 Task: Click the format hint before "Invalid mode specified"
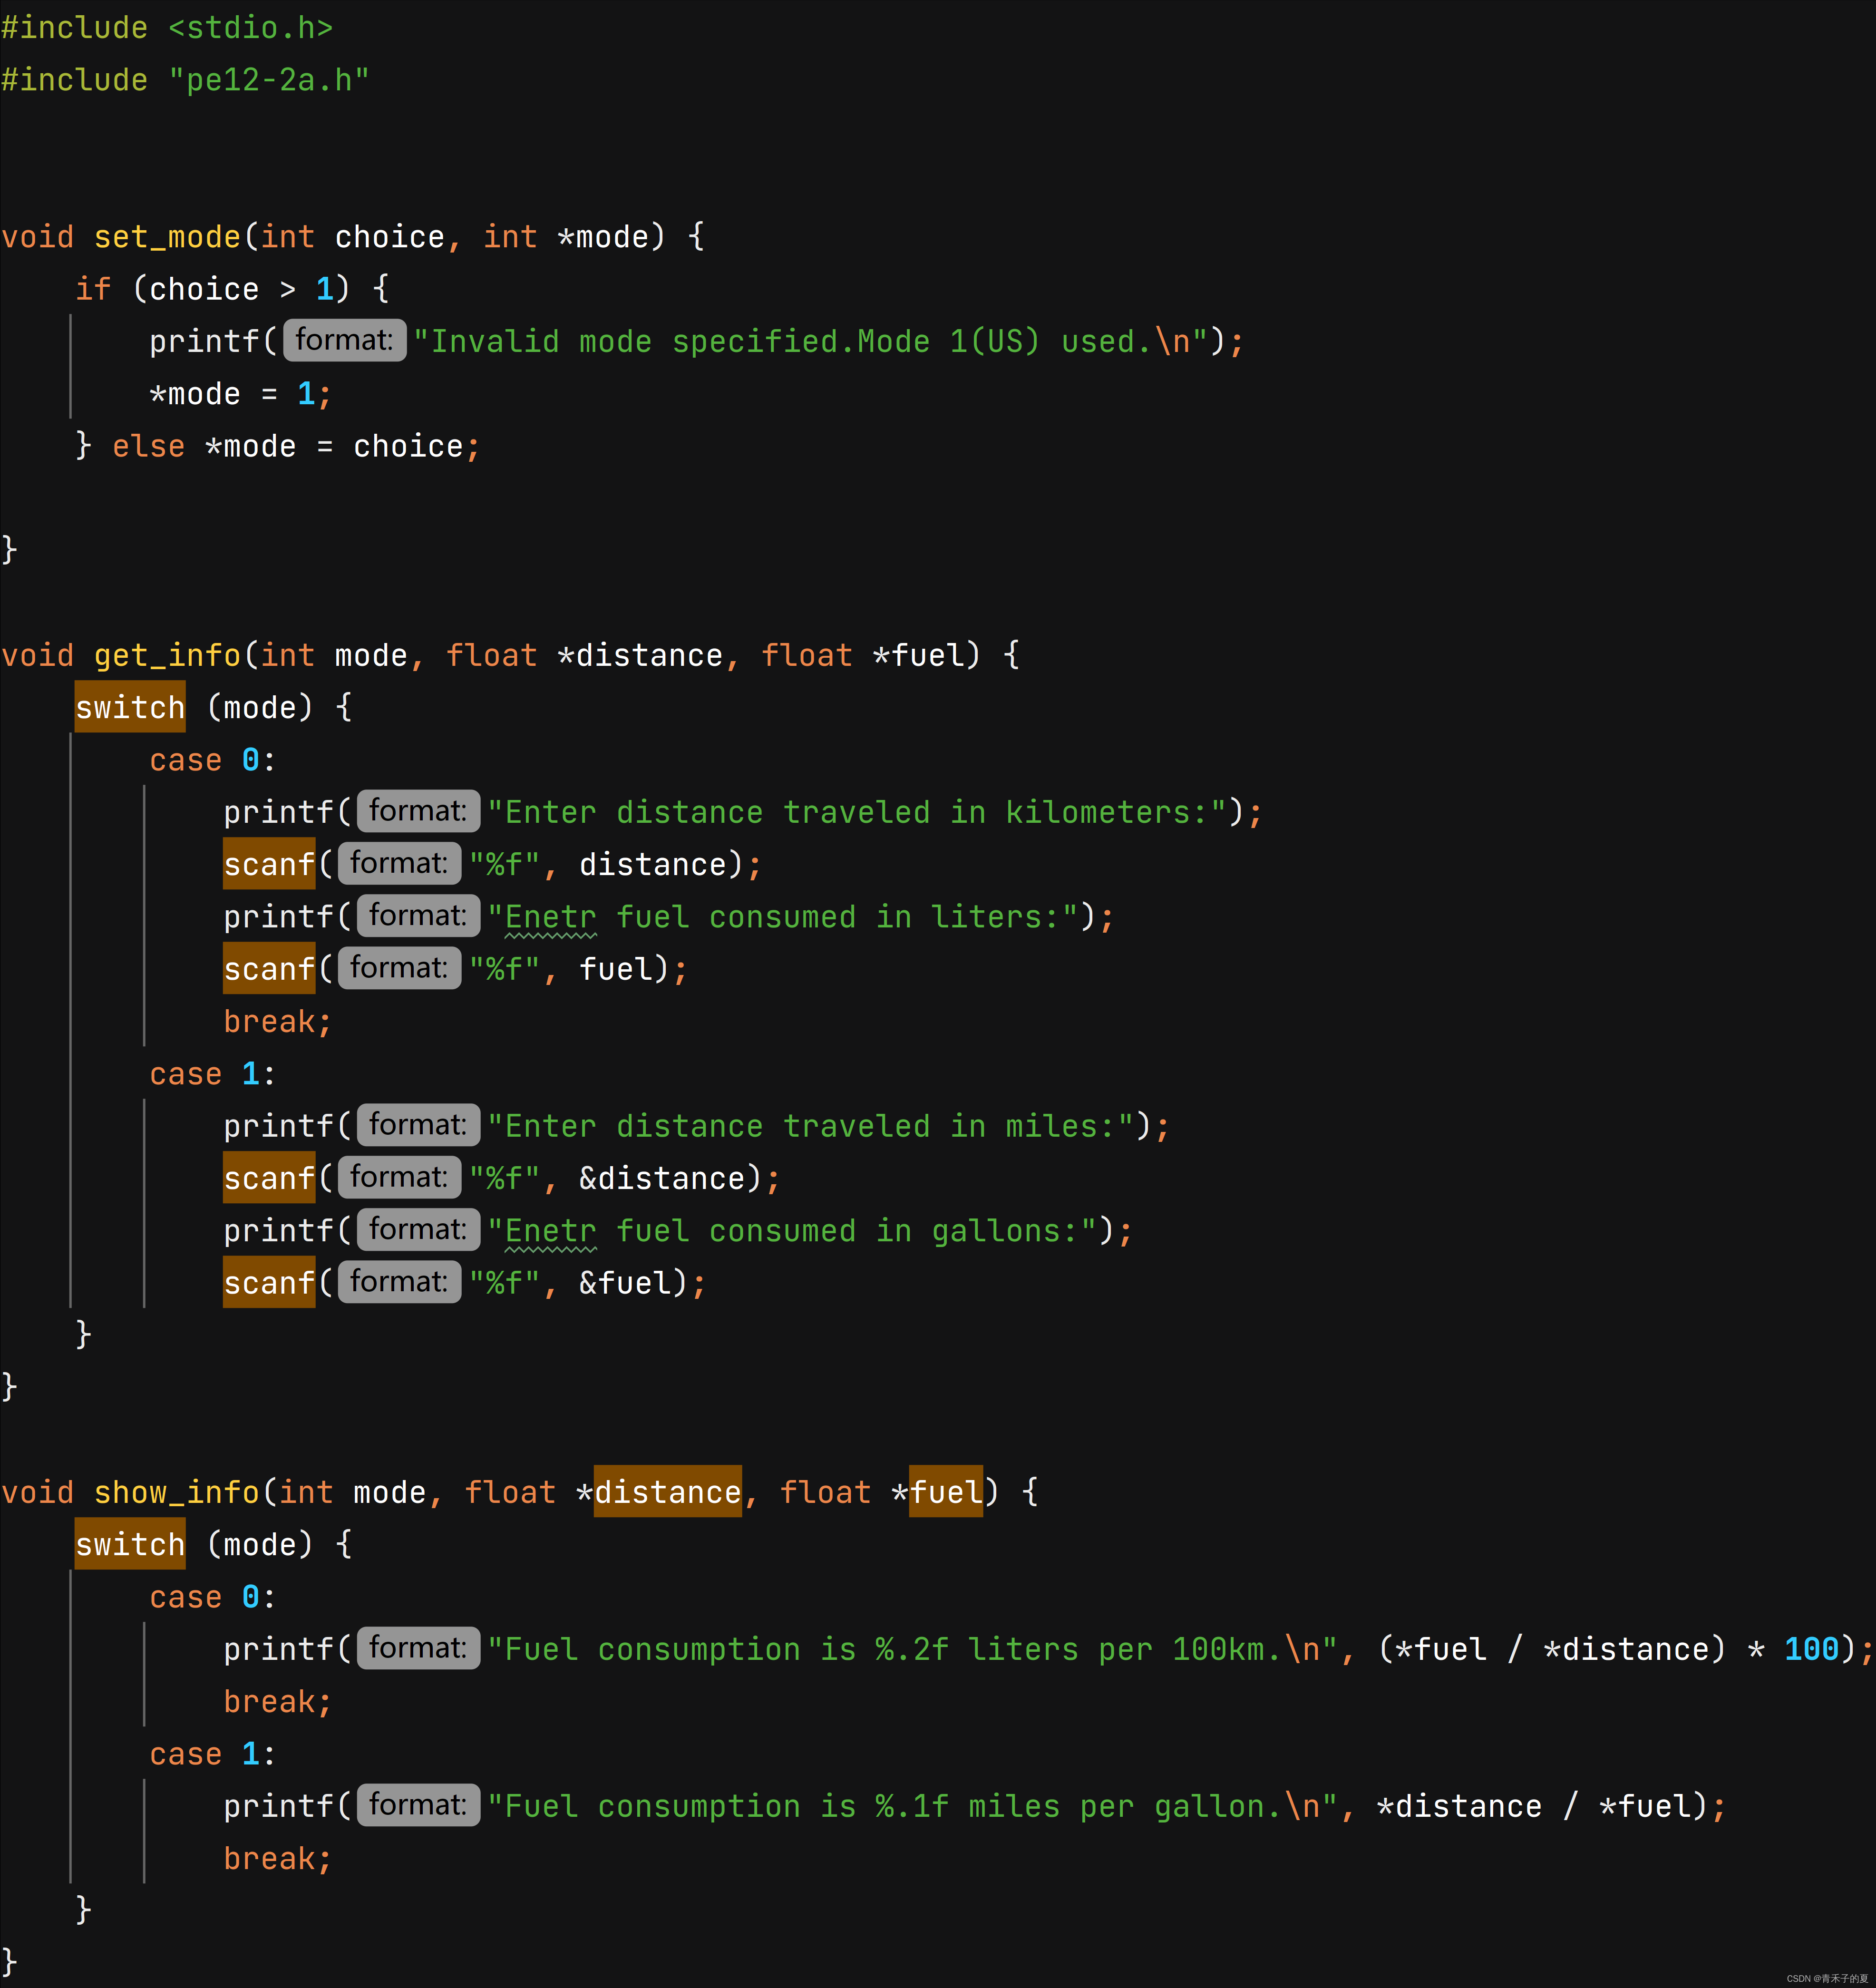[x=344, y=340]
